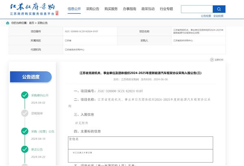Click the blue 公告进度 panel header

click(31, 77)
